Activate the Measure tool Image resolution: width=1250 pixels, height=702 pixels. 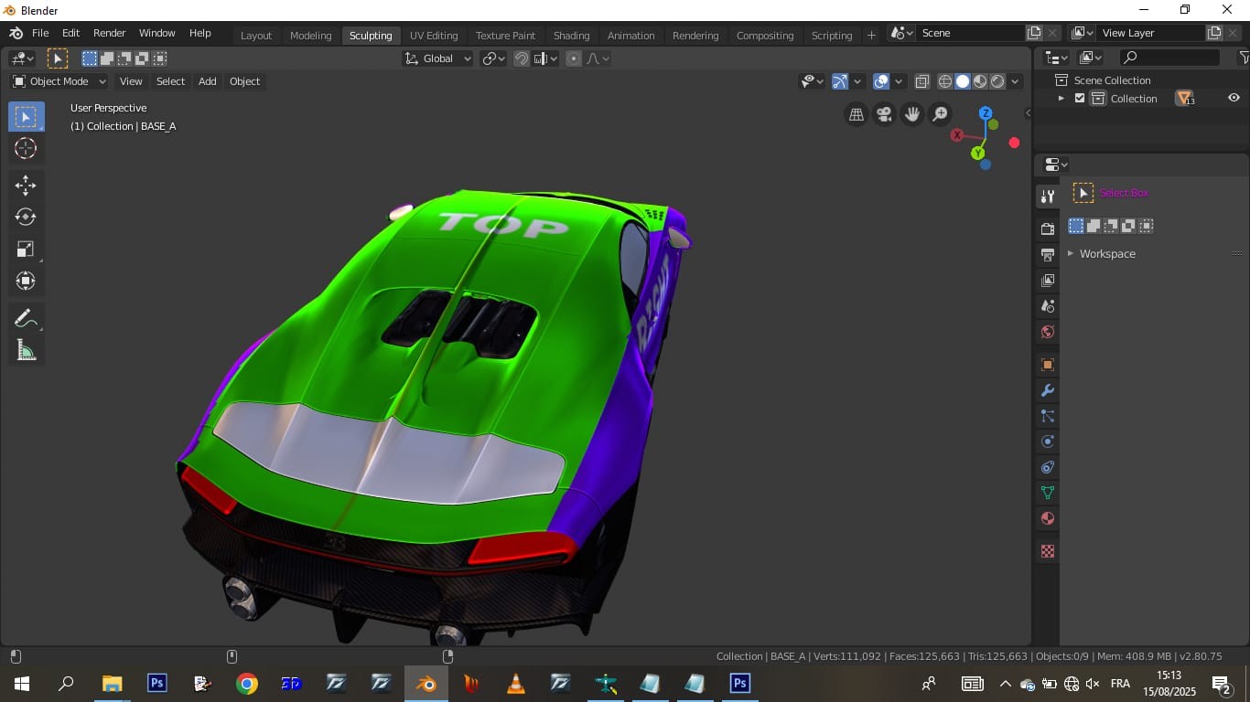tap(26, 350)
